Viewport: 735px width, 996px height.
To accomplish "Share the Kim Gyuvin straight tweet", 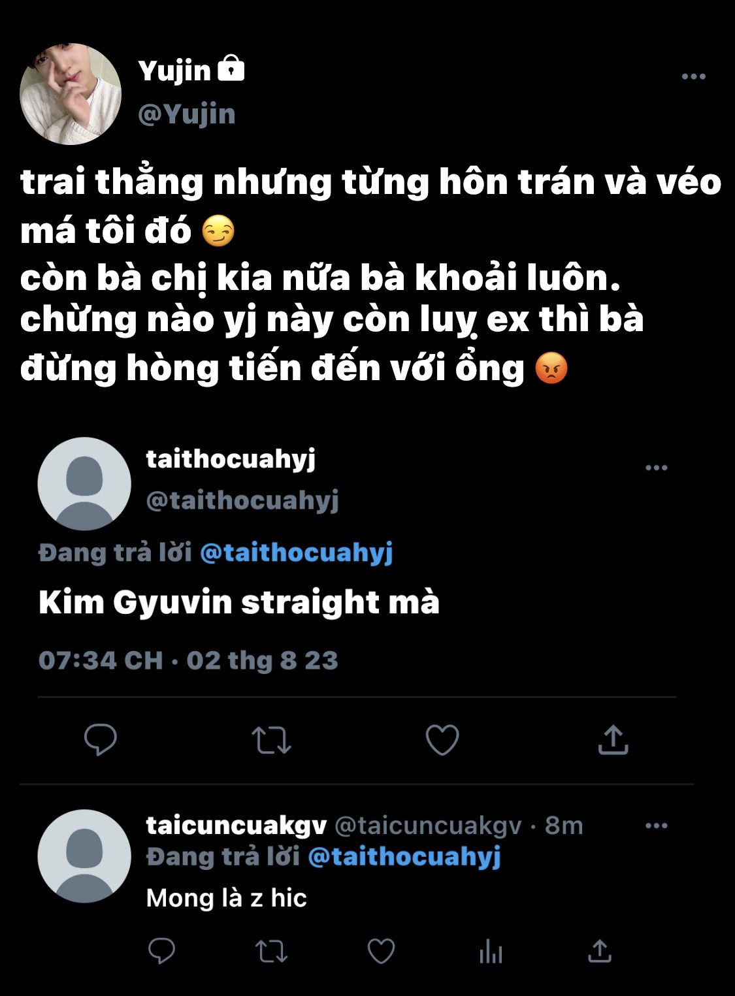I will [613, 739].
